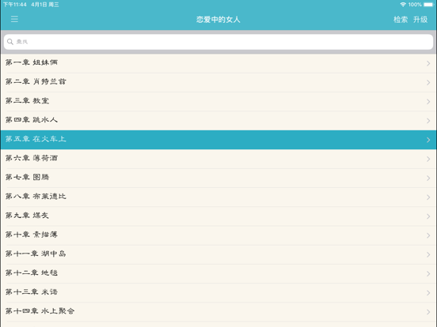Open chapter 第三章 教室
Image resolution: width=437 pixels, height=327 pixels.
pos(218,101)
